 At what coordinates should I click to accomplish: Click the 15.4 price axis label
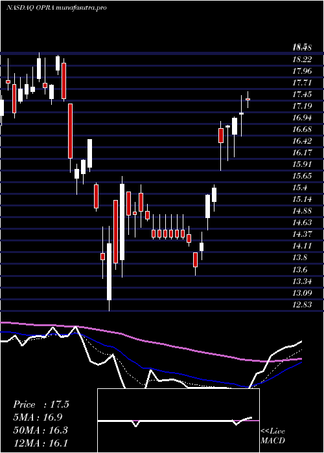pos(300,188)
